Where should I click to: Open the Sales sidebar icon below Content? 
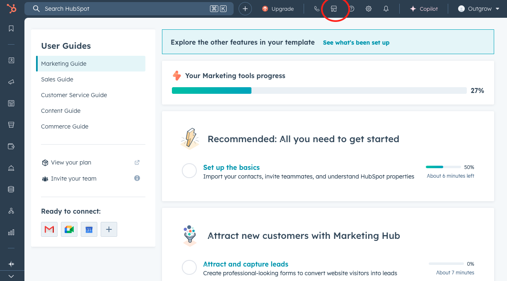tap(11, 125)
